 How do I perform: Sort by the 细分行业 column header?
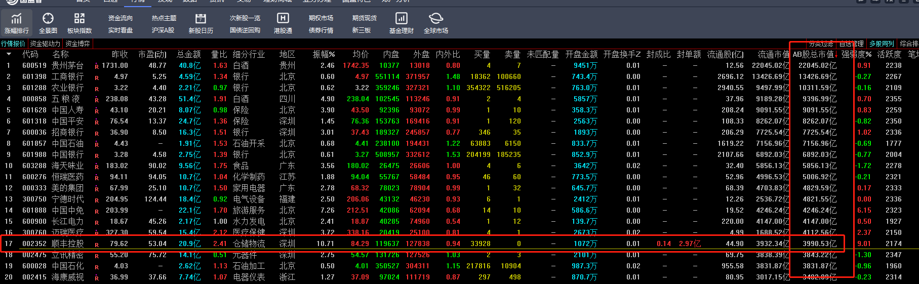tap(249, 54)
